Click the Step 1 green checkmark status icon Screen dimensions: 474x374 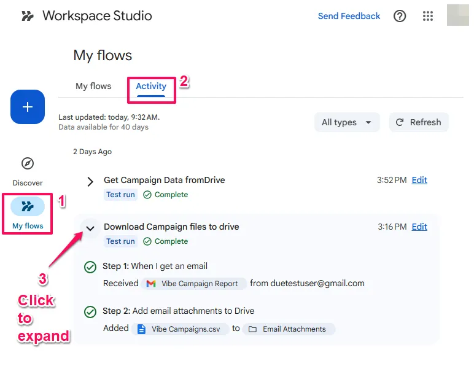pyautogui.click(x=90, y=267)
